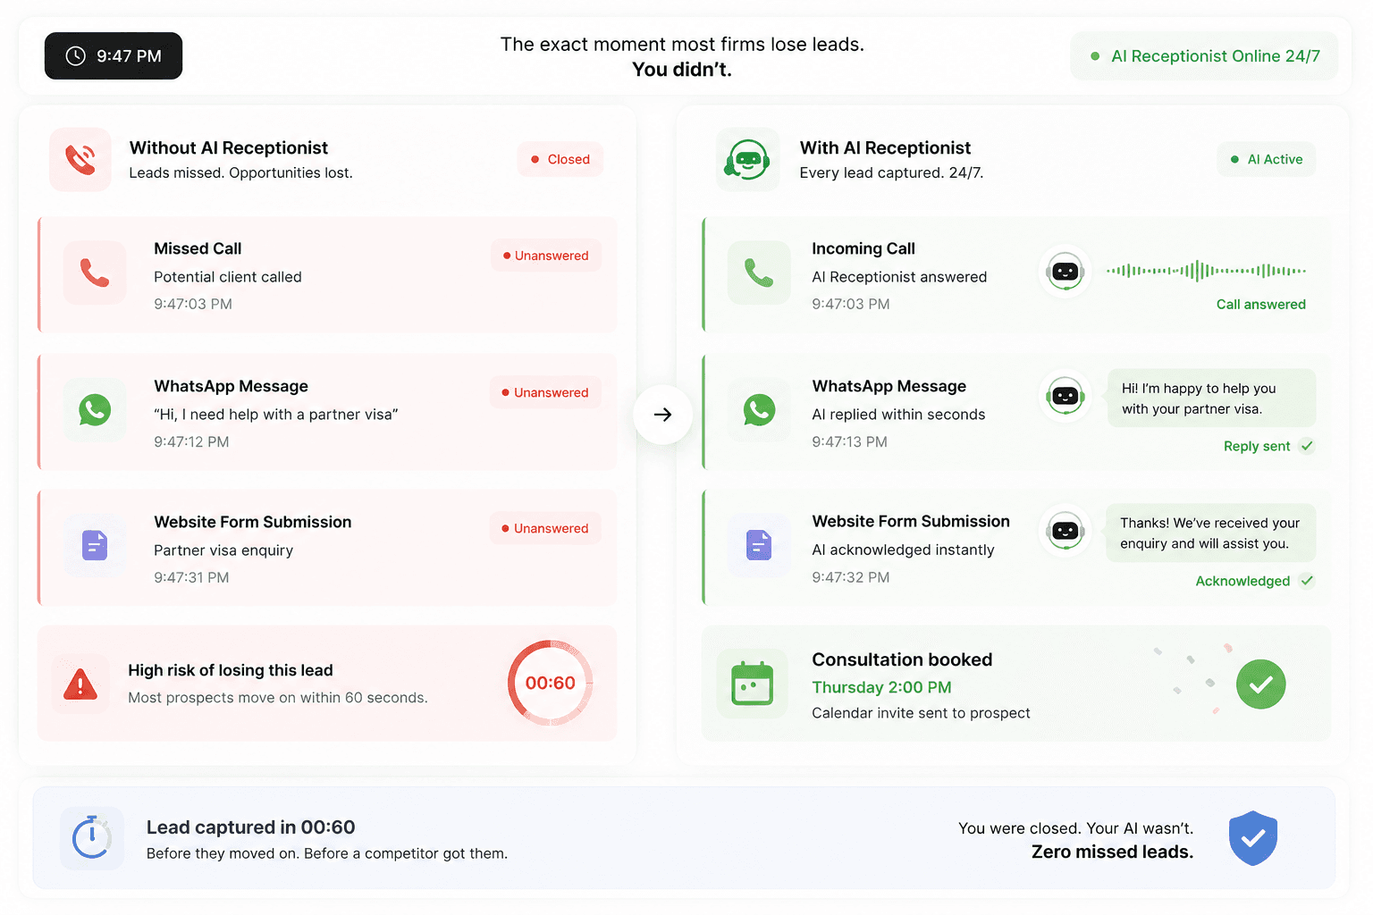Click document icon in AI acknowledged card

click(x=759, y=545)
